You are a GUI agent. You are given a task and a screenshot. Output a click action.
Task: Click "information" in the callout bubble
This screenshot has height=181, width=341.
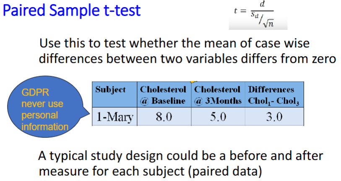point(45,126)
